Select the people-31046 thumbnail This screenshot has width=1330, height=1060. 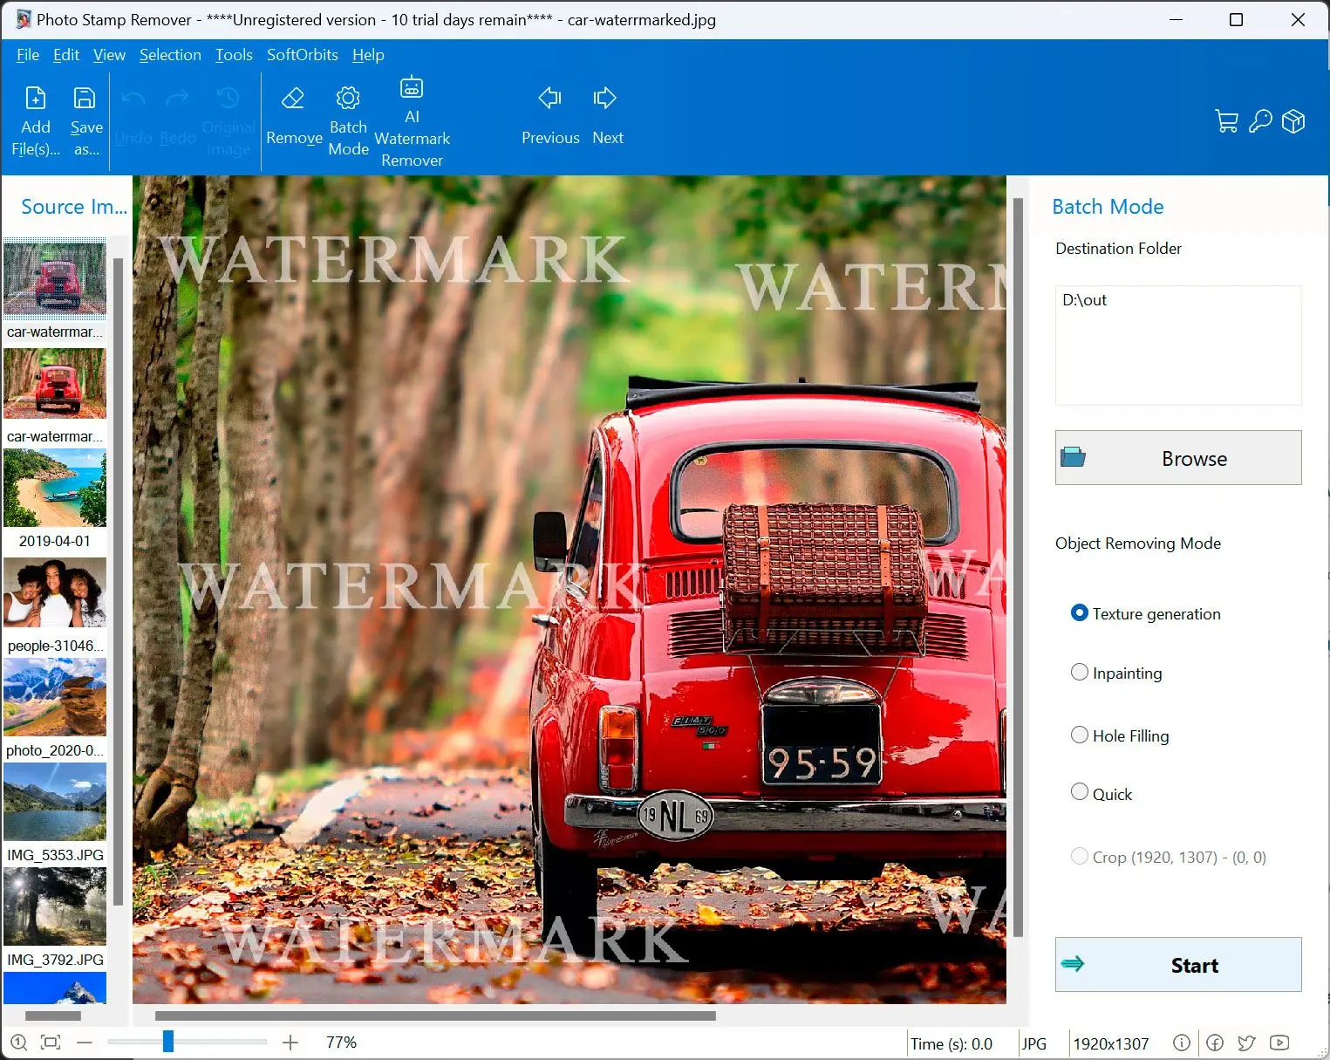(55, 592)
